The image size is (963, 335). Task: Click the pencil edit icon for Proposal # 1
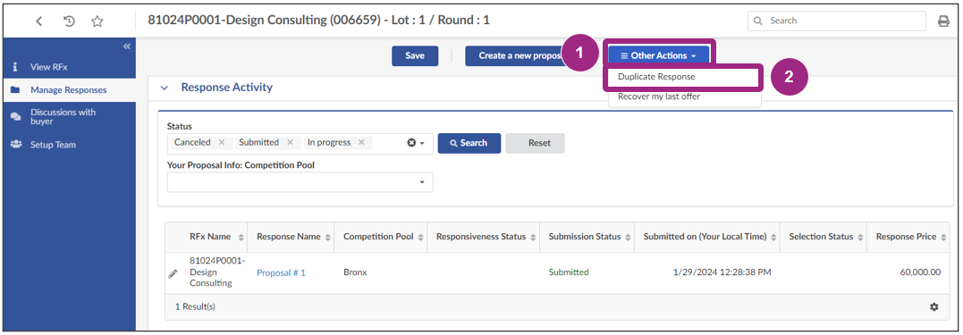(173, 273)
